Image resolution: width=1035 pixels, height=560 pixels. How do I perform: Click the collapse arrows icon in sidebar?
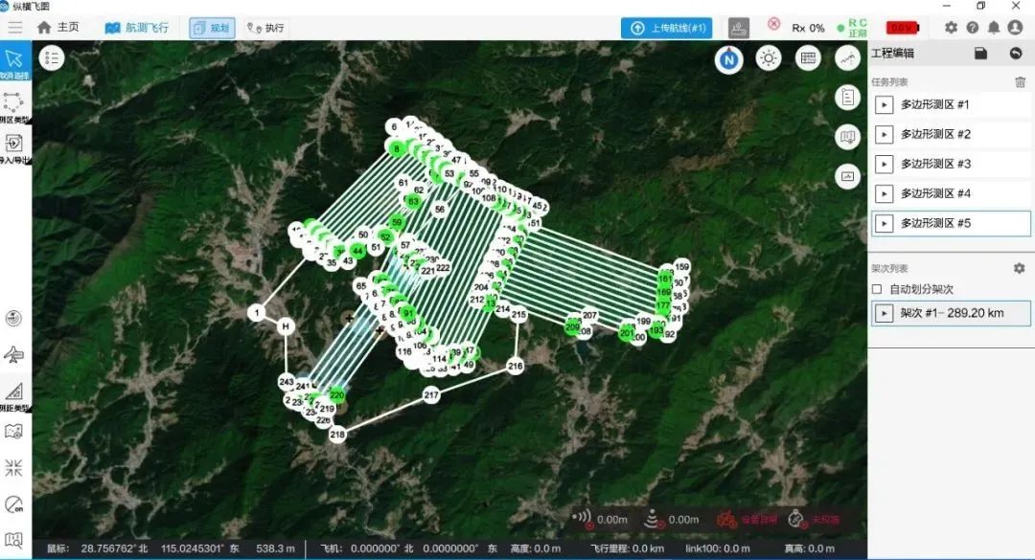point(13,468)
